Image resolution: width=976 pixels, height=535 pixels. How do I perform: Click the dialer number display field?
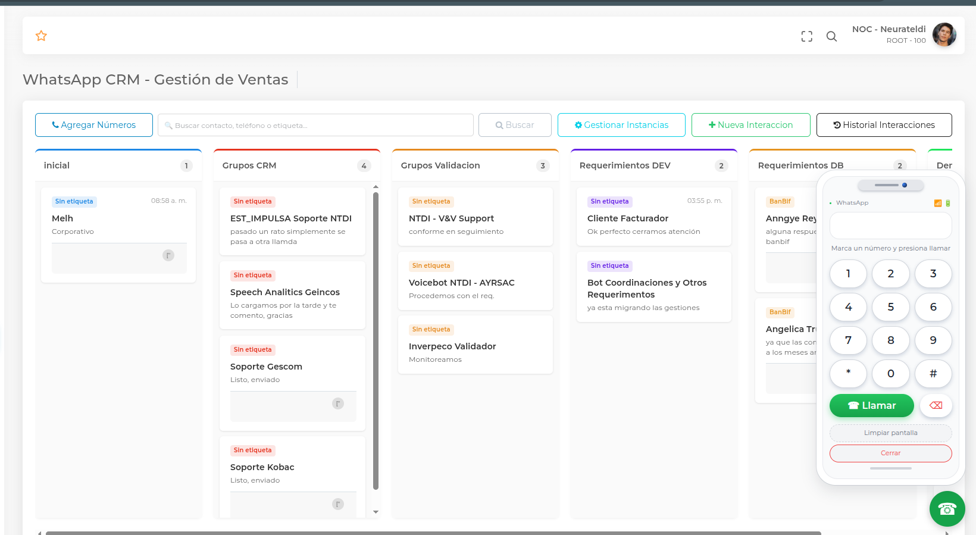click(x=891, y=226)
